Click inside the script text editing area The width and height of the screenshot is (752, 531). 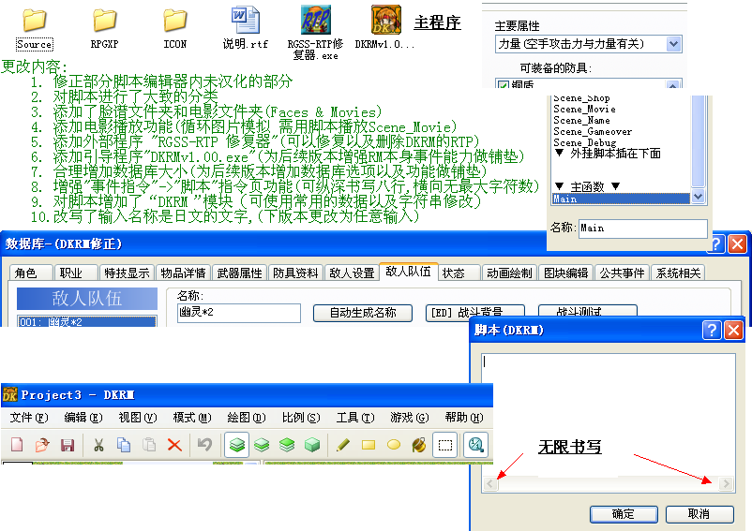tap(609, 416)
